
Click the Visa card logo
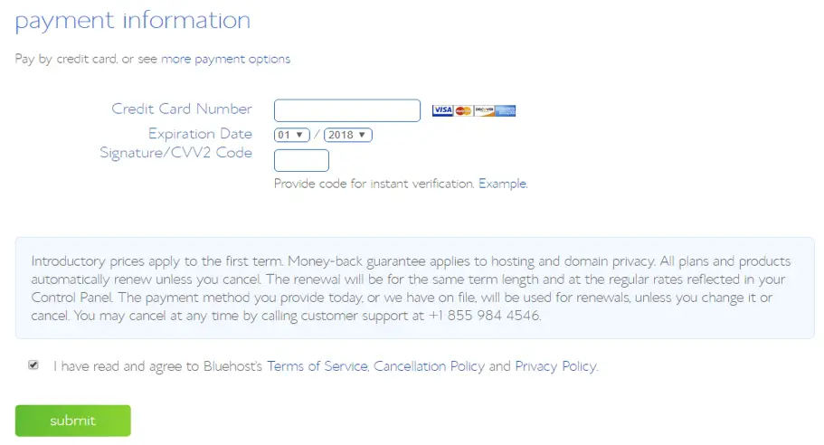click(x=442, y=110)
